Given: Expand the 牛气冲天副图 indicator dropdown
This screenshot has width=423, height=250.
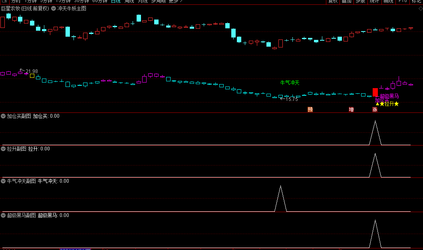Looking at the screenshot, I should [3, 181].
